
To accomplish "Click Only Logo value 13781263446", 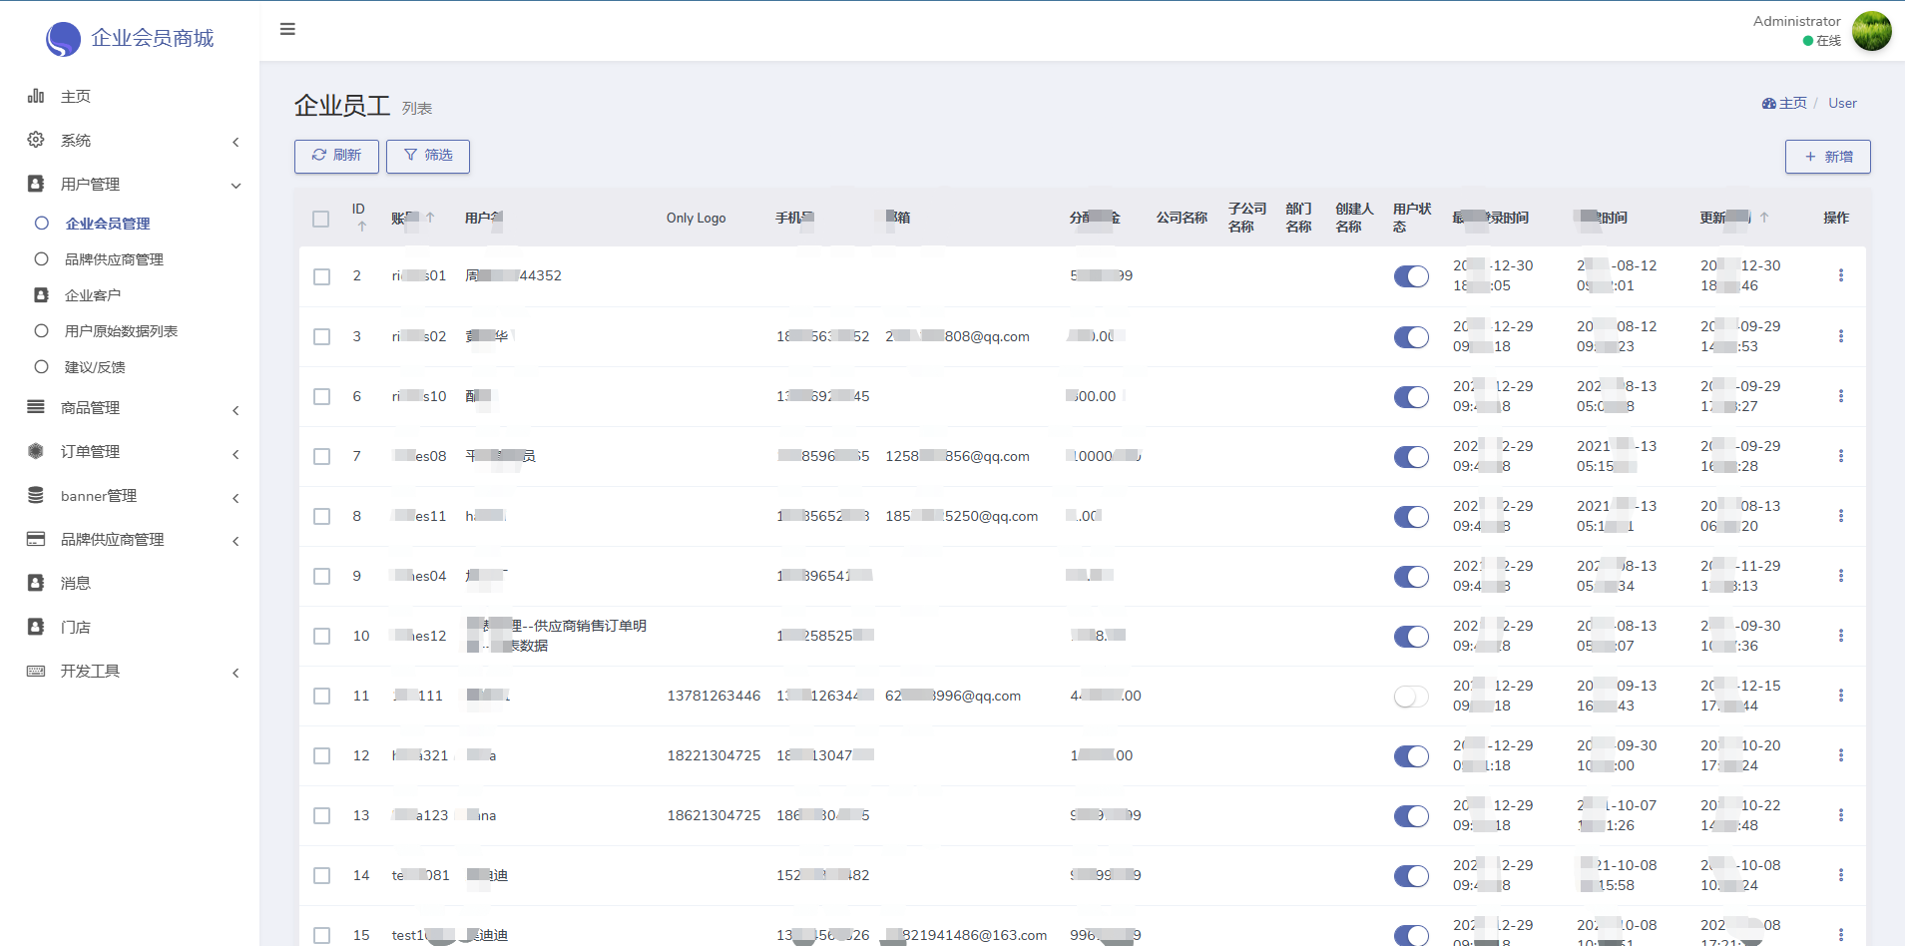I will pos(714,696).
